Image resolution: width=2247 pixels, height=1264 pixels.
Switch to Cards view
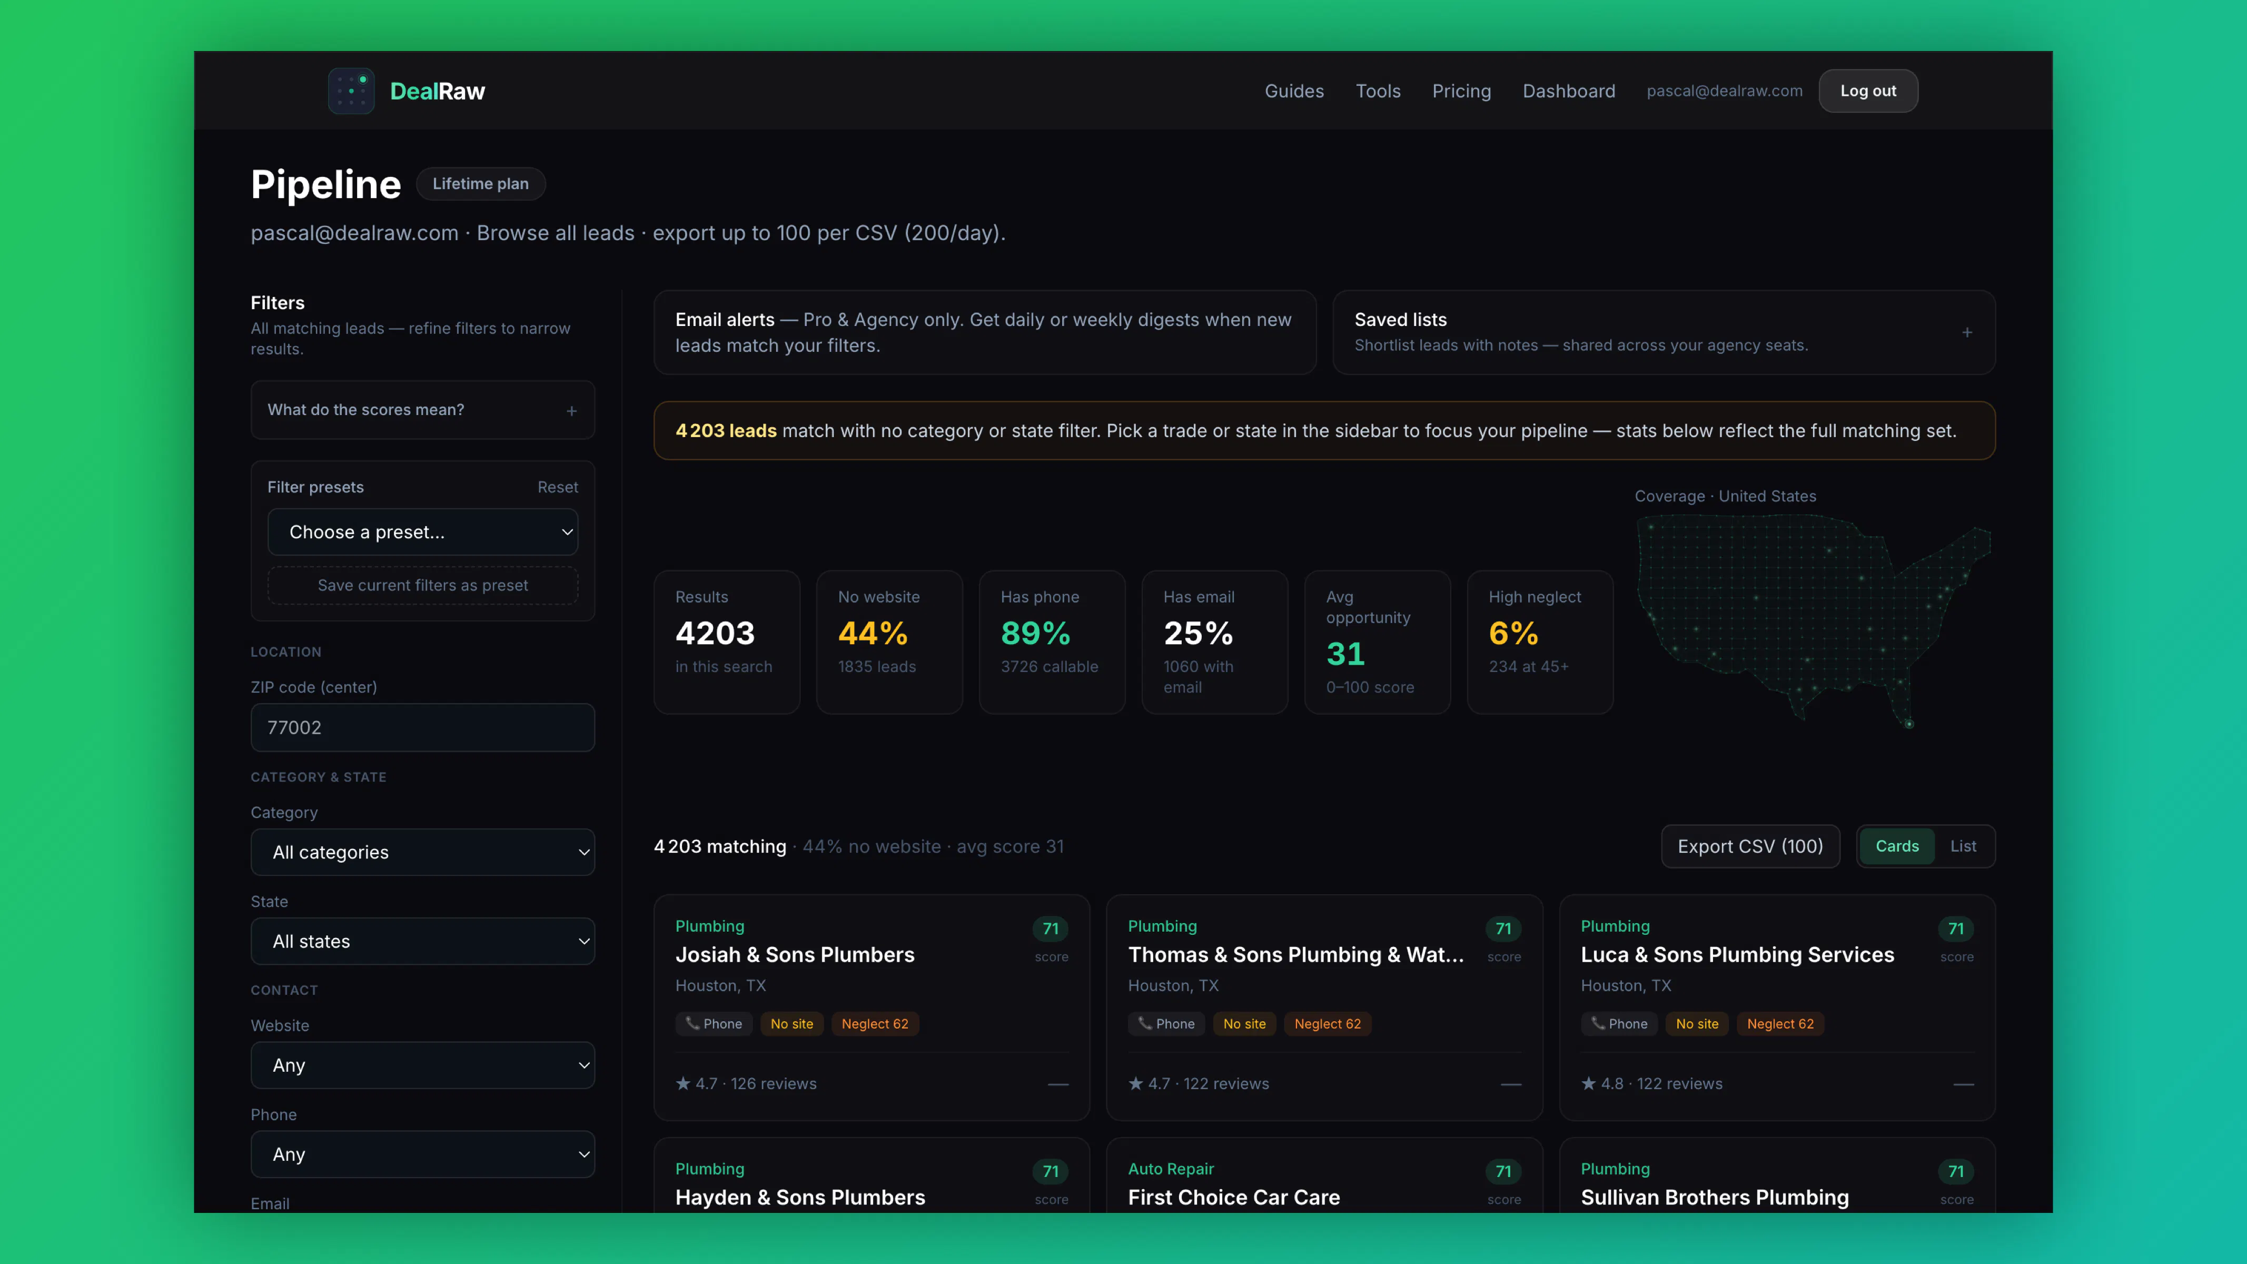coord(1897,846)
